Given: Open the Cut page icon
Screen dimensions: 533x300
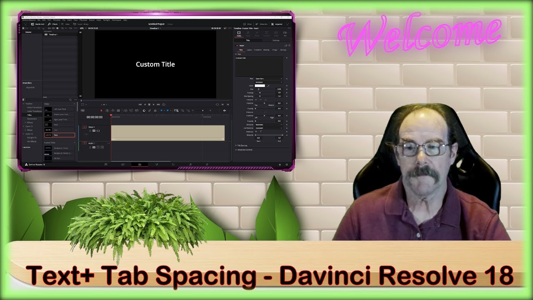Looking at the screenshot, I should point(123,164).
